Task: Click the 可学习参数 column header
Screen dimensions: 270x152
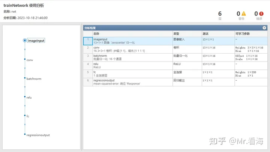Action: pyautogui.click(x=251, y=34)
